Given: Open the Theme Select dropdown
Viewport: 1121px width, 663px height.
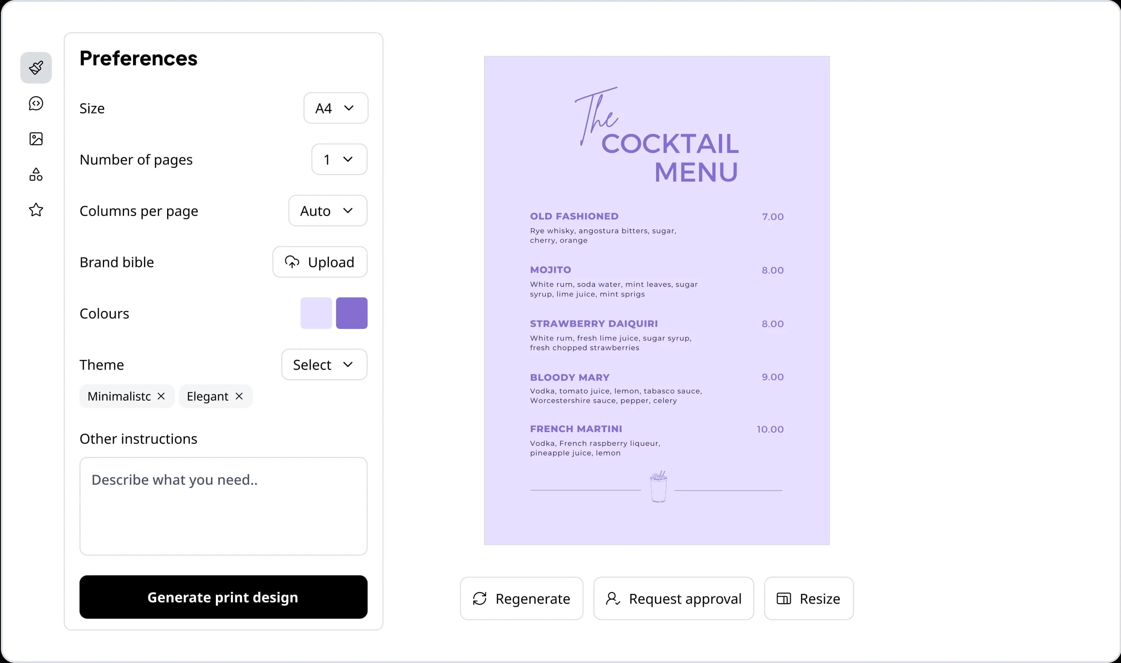Looking at the screenshot, I should coord(324,365).
